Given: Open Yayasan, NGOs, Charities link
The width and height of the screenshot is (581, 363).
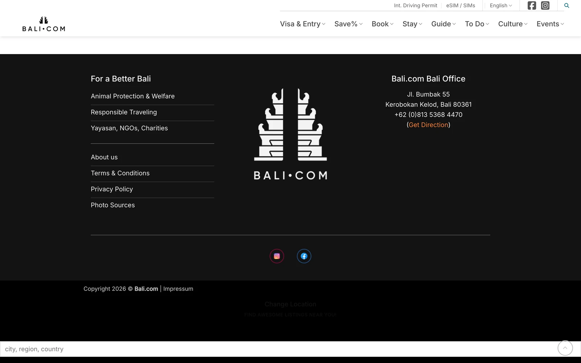Looking at the screenshot, I should coord(129,128).
